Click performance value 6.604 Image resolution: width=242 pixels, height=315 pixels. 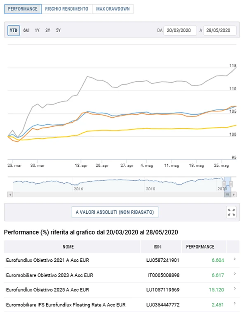[218, 261]
